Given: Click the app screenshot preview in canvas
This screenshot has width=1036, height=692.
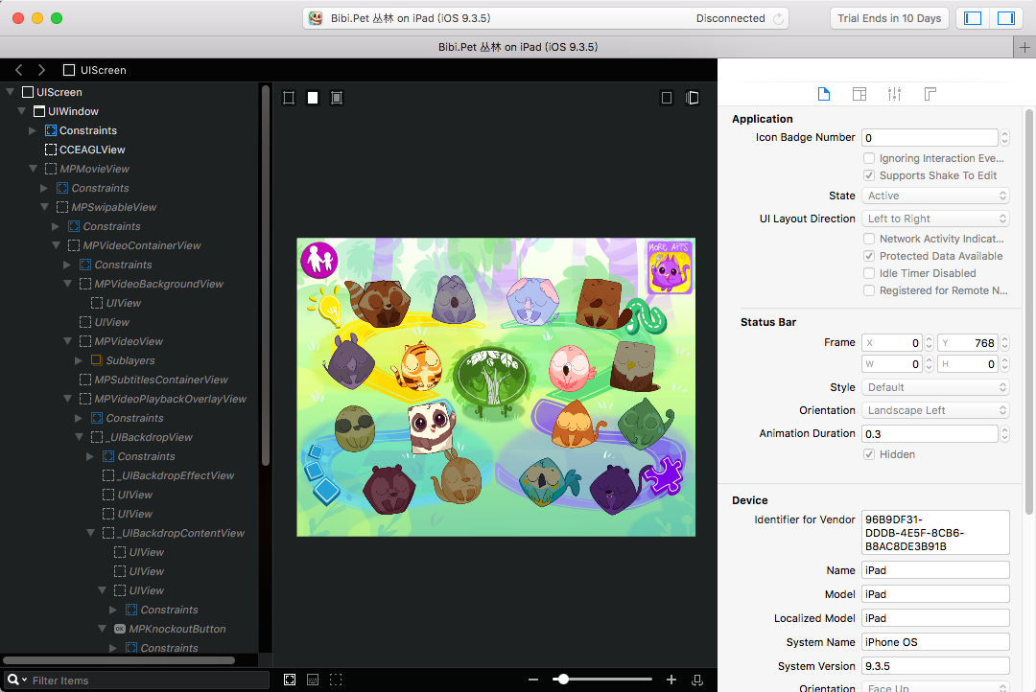Looking at the screenshot, I should pos(496,387).
